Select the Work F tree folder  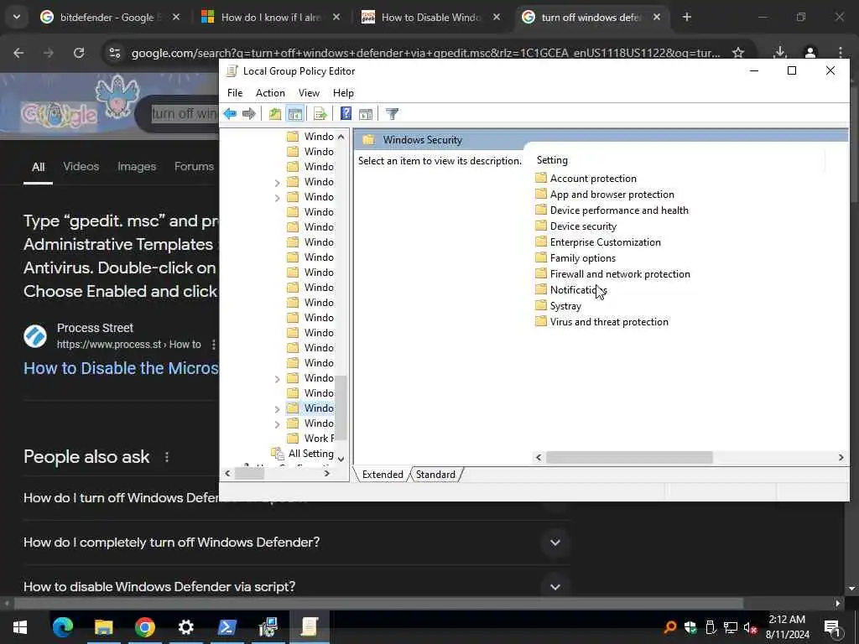pyautogui.click(x=310, y=438)
